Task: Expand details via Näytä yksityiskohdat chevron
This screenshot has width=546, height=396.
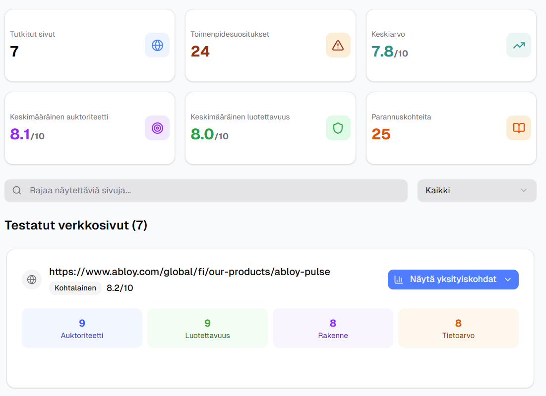Action: click(507, 280)
